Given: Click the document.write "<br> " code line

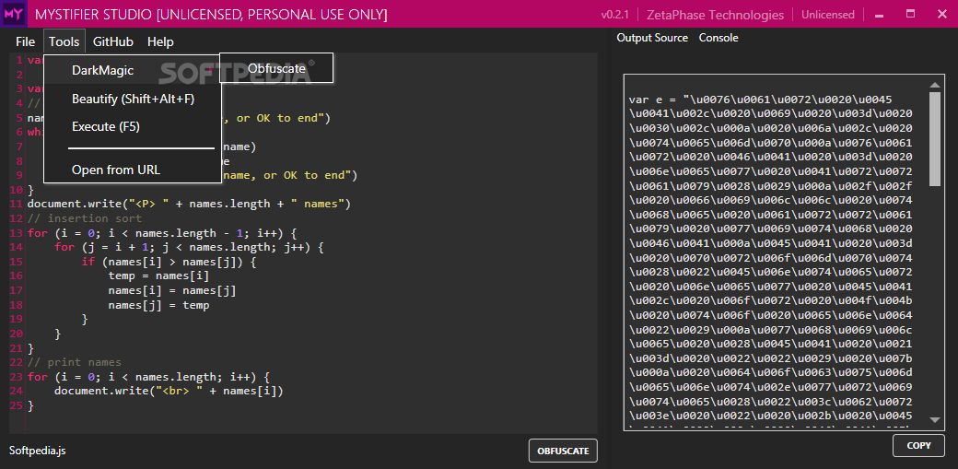Looking at the screenshot, I should coord(169,391).
